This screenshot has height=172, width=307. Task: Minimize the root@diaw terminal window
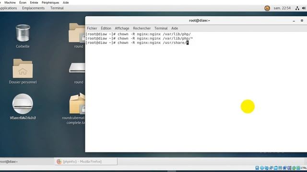pyautogui.click(x=294, y=21)
